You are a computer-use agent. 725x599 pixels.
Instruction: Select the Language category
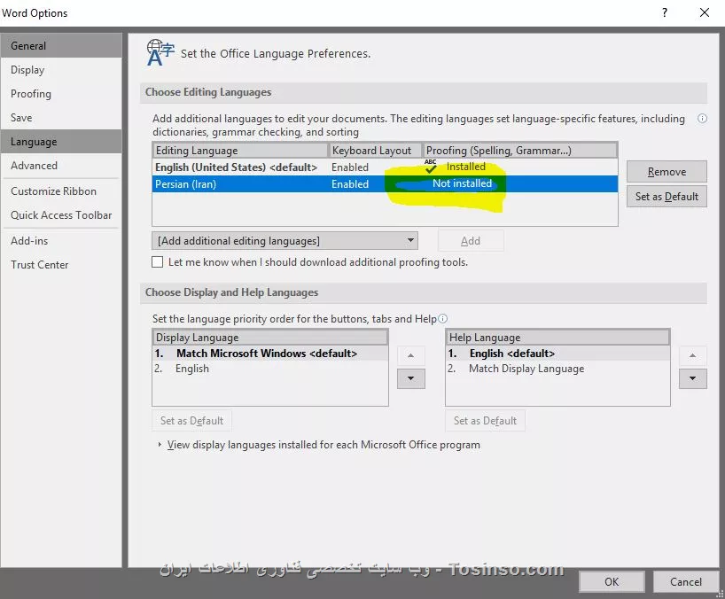point(61,142)
